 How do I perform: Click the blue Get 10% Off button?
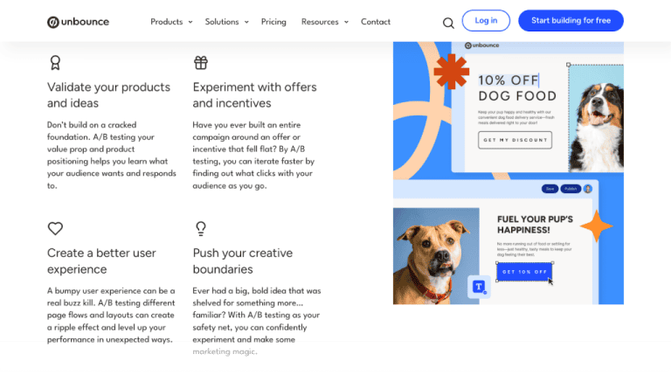click(525, 272)
